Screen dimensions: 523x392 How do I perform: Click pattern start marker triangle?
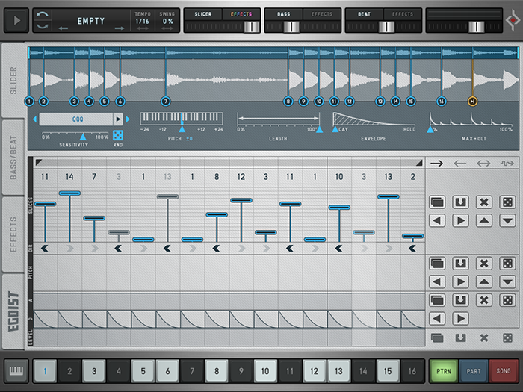(39, 162)
